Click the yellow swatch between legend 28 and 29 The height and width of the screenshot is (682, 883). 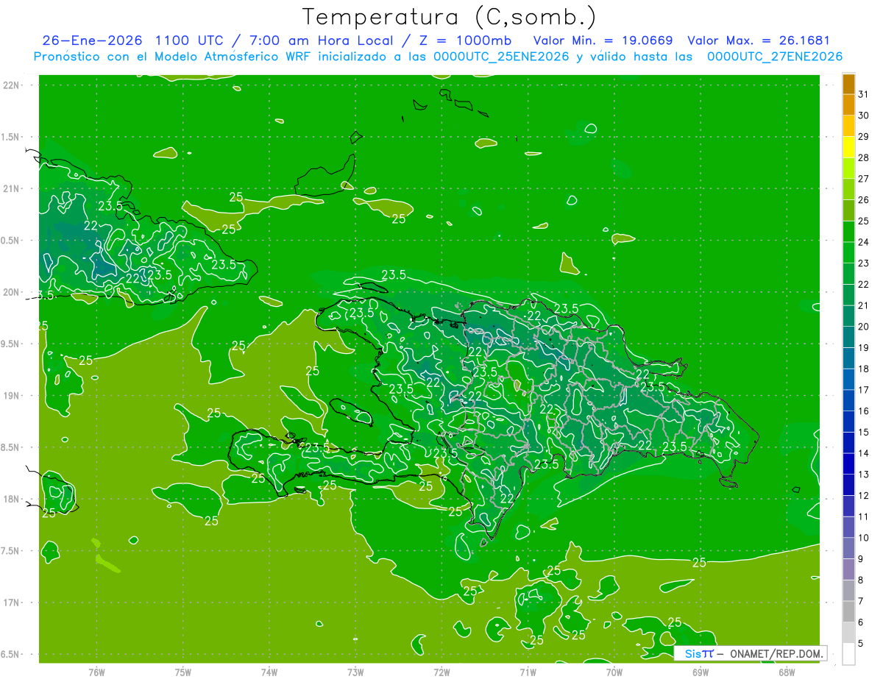848,147
